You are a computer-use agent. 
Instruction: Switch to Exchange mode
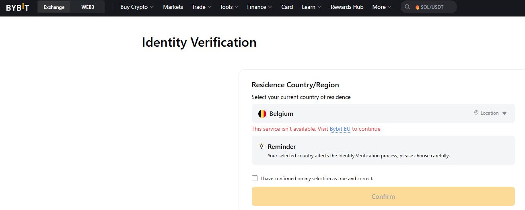coord(54,7)
